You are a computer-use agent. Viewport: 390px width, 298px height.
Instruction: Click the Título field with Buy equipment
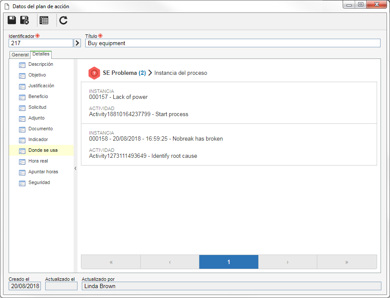click(x=232, y=43)
